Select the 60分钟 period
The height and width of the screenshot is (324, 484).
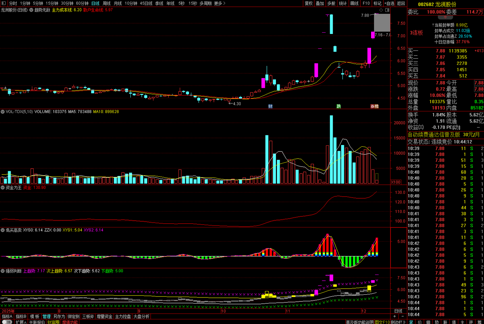82,3
